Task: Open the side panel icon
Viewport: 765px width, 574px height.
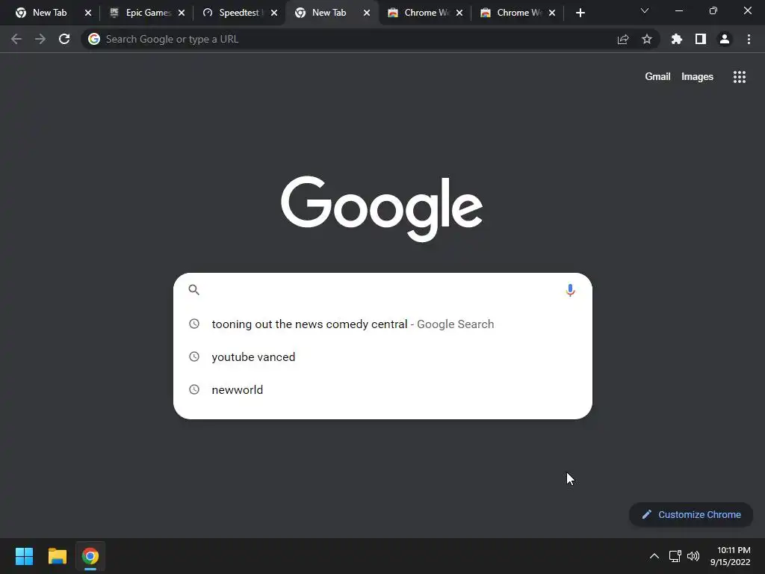Action: (701, 39)
